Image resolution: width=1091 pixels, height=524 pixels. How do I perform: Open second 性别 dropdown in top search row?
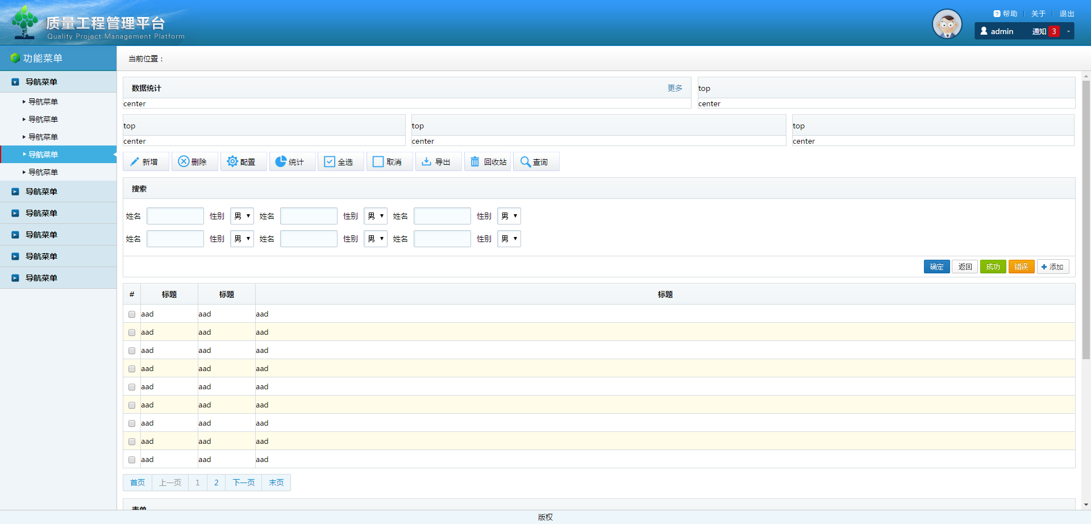376,216
